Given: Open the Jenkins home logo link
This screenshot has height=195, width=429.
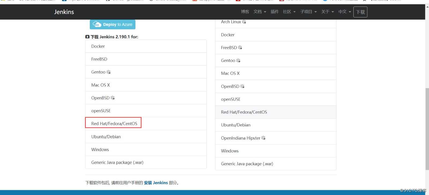Looking at the screenshot, I should [64, 12].
